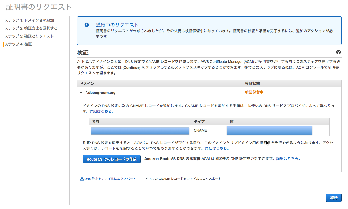The height and width of the screenshot is (209, 348).
Task: Click the masked CNAME name value
Action: tap(140, 131)
